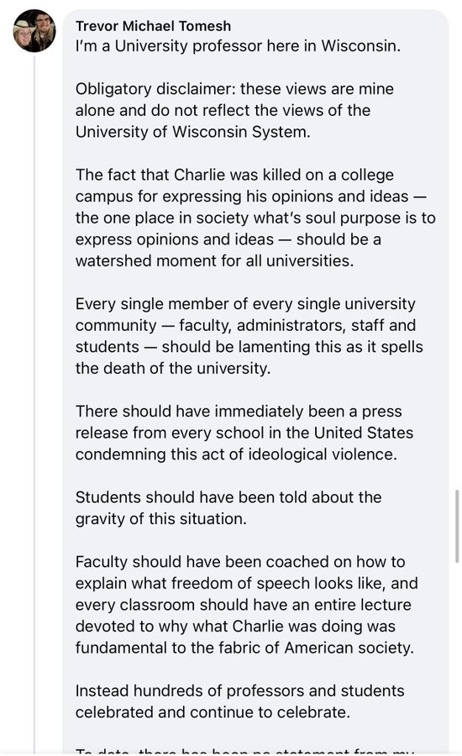Select the 'University professor here in Wisconsin' line
This screenshot has height=756, width=462.
pos(238,46)
